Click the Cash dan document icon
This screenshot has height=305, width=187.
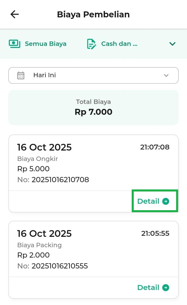91,44
